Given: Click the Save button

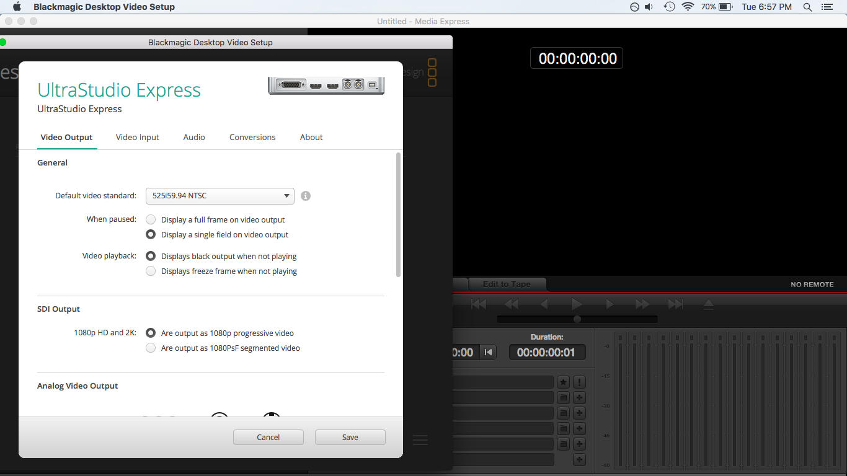Looking at the screenshot, I should click(x=350, y=437).
